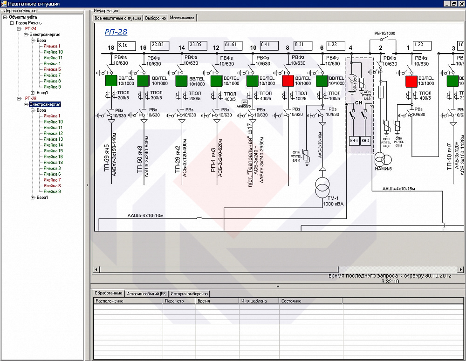
Task: Click the 22.03 value box of cell 16
Action: pyautogui.click(x=160, y=46)
